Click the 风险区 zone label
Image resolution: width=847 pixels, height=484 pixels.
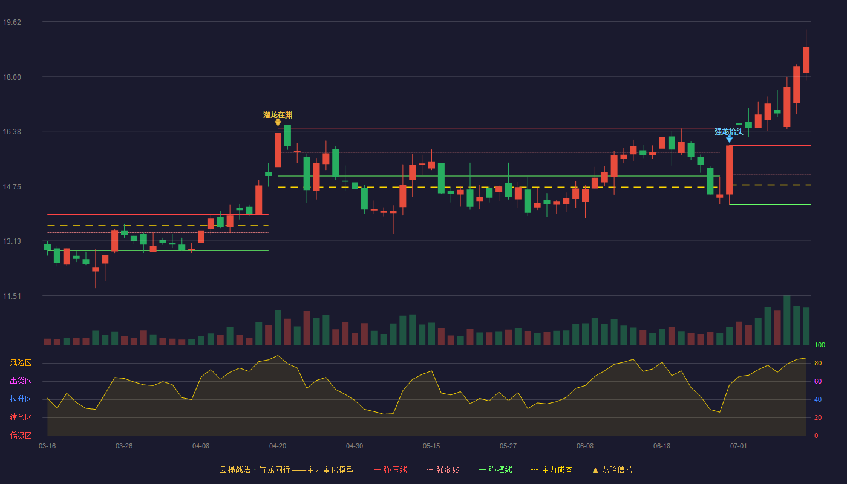coord(21,363)
